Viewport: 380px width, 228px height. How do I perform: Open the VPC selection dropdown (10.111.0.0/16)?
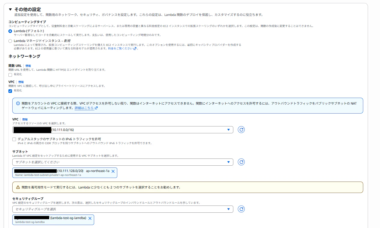coord(123,130)
